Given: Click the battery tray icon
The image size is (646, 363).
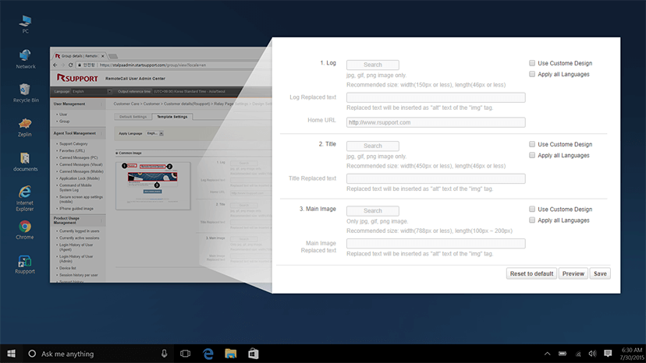Looking at the screenshot, I should (563, 354).
